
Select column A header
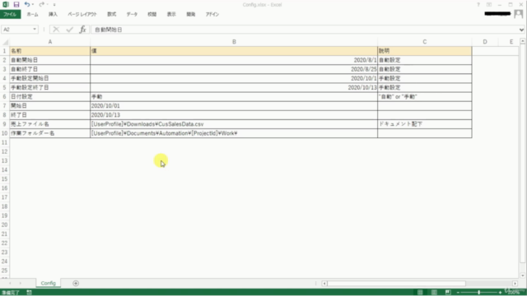point(49,42)
